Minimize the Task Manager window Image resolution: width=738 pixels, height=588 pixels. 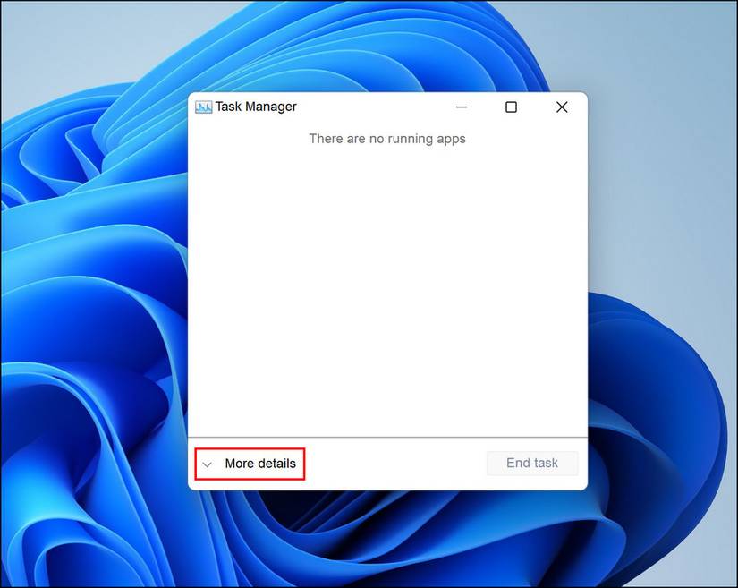462,107
